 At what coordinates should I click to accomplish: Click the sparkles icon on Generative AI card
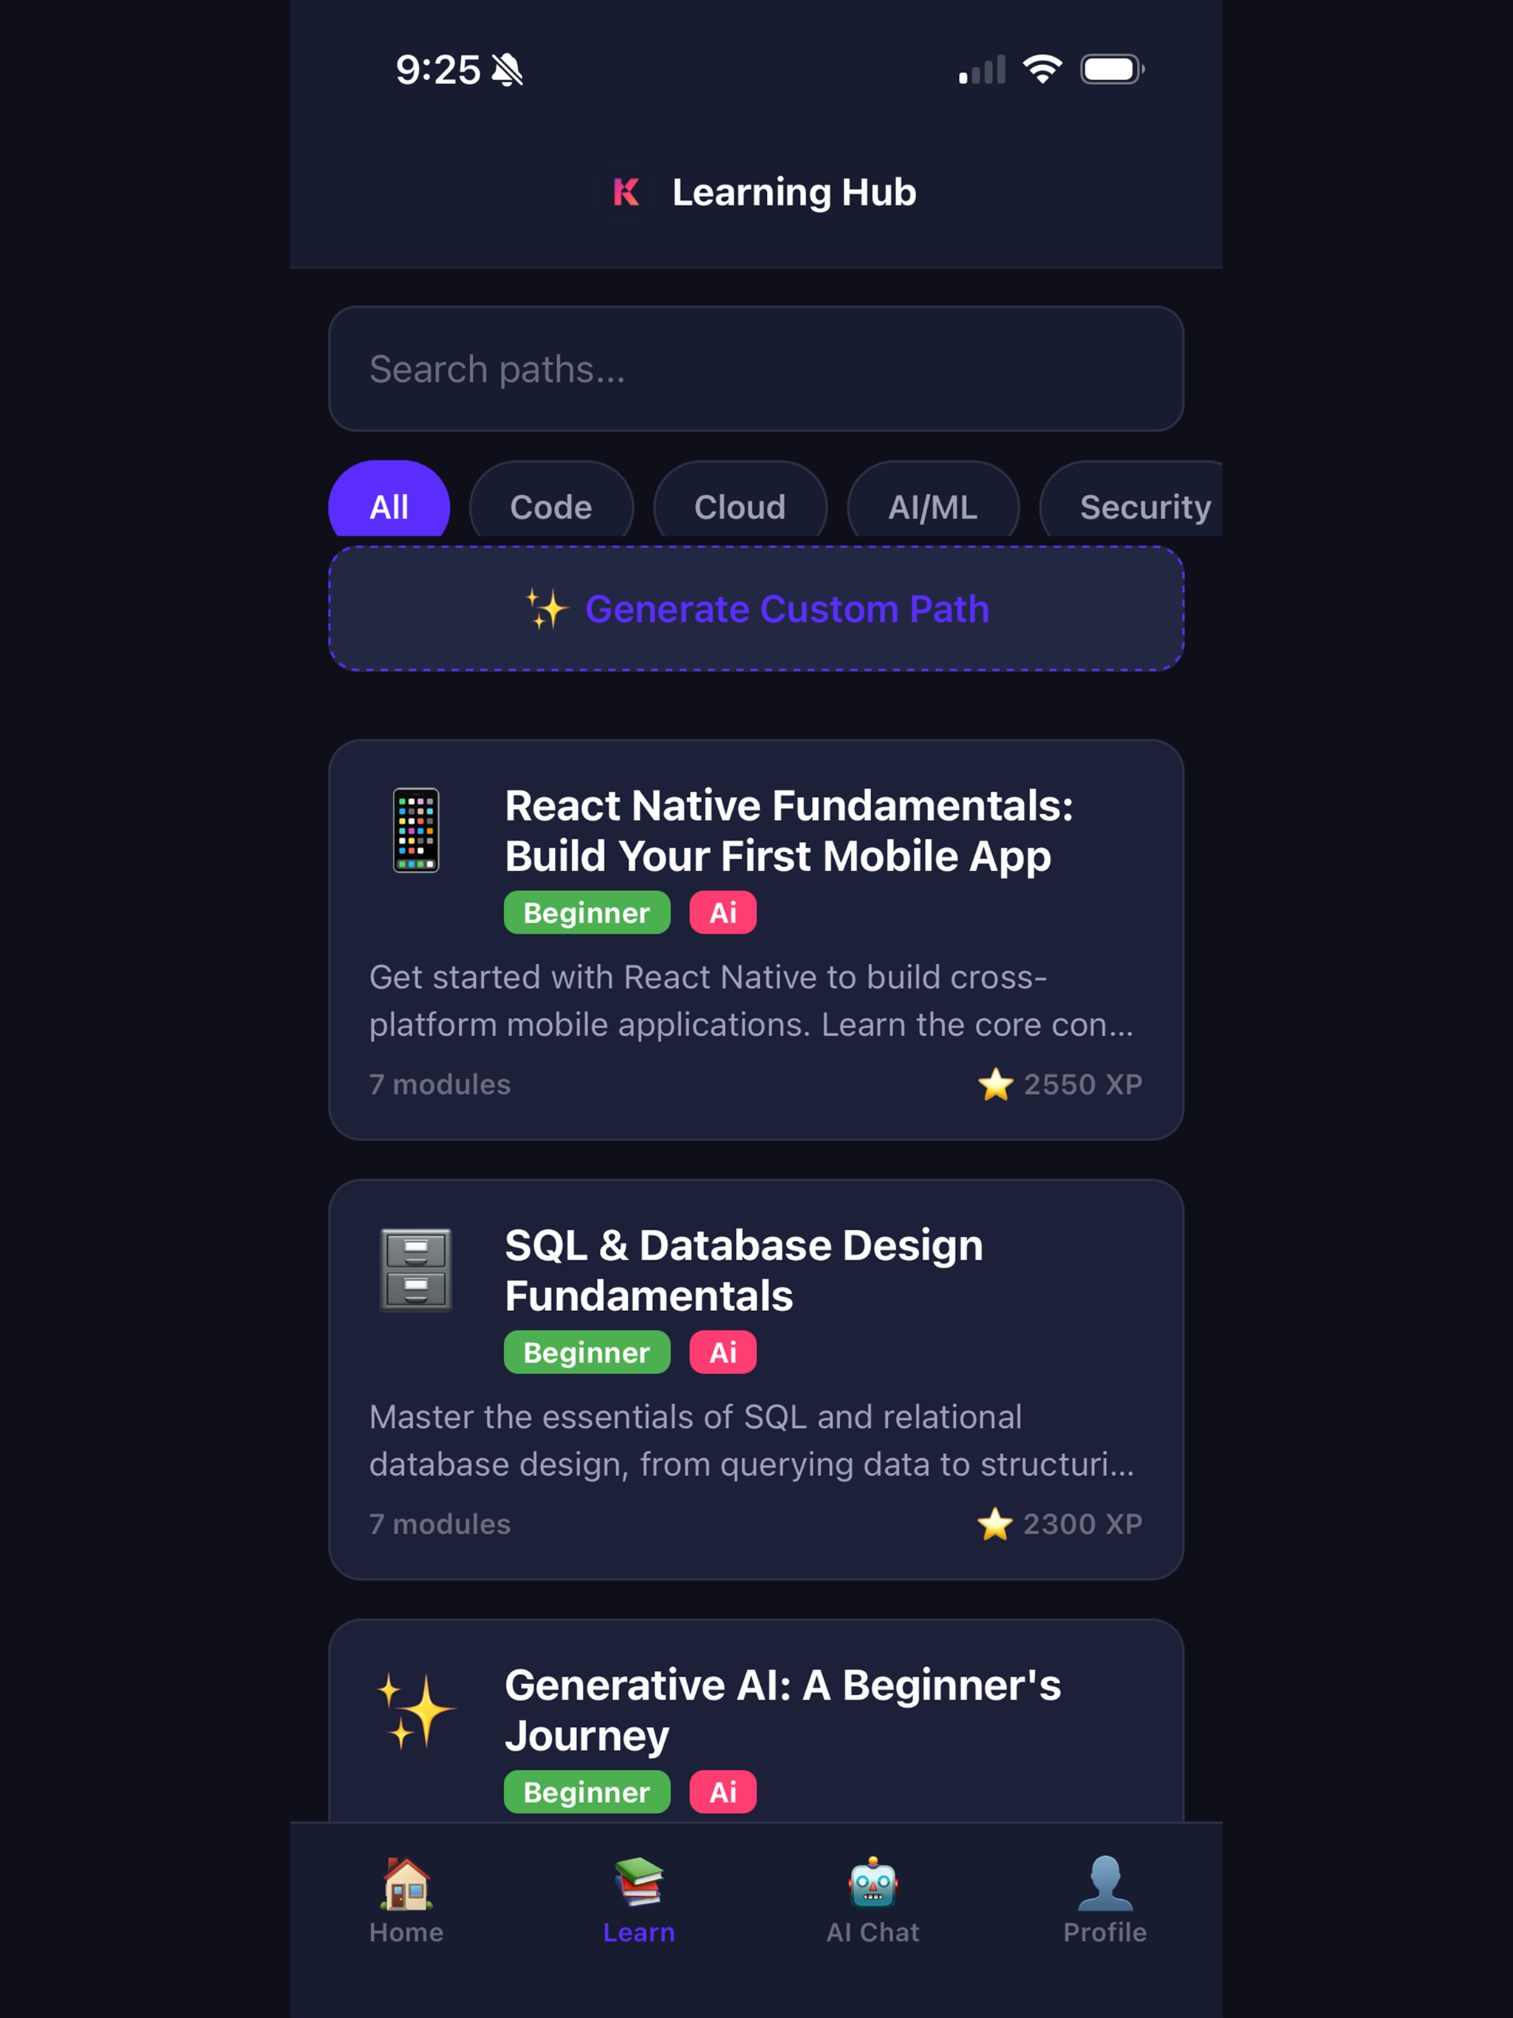(416, 1711)
